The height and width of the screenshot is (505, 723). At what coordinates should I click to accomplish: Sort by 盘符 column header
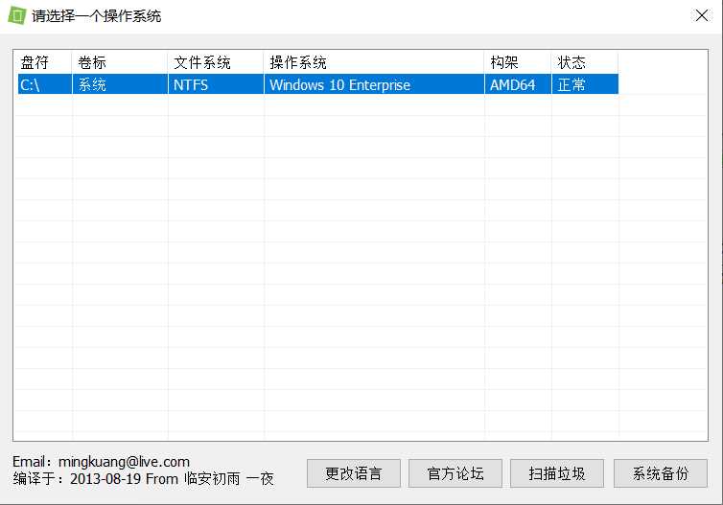[45, 62]
